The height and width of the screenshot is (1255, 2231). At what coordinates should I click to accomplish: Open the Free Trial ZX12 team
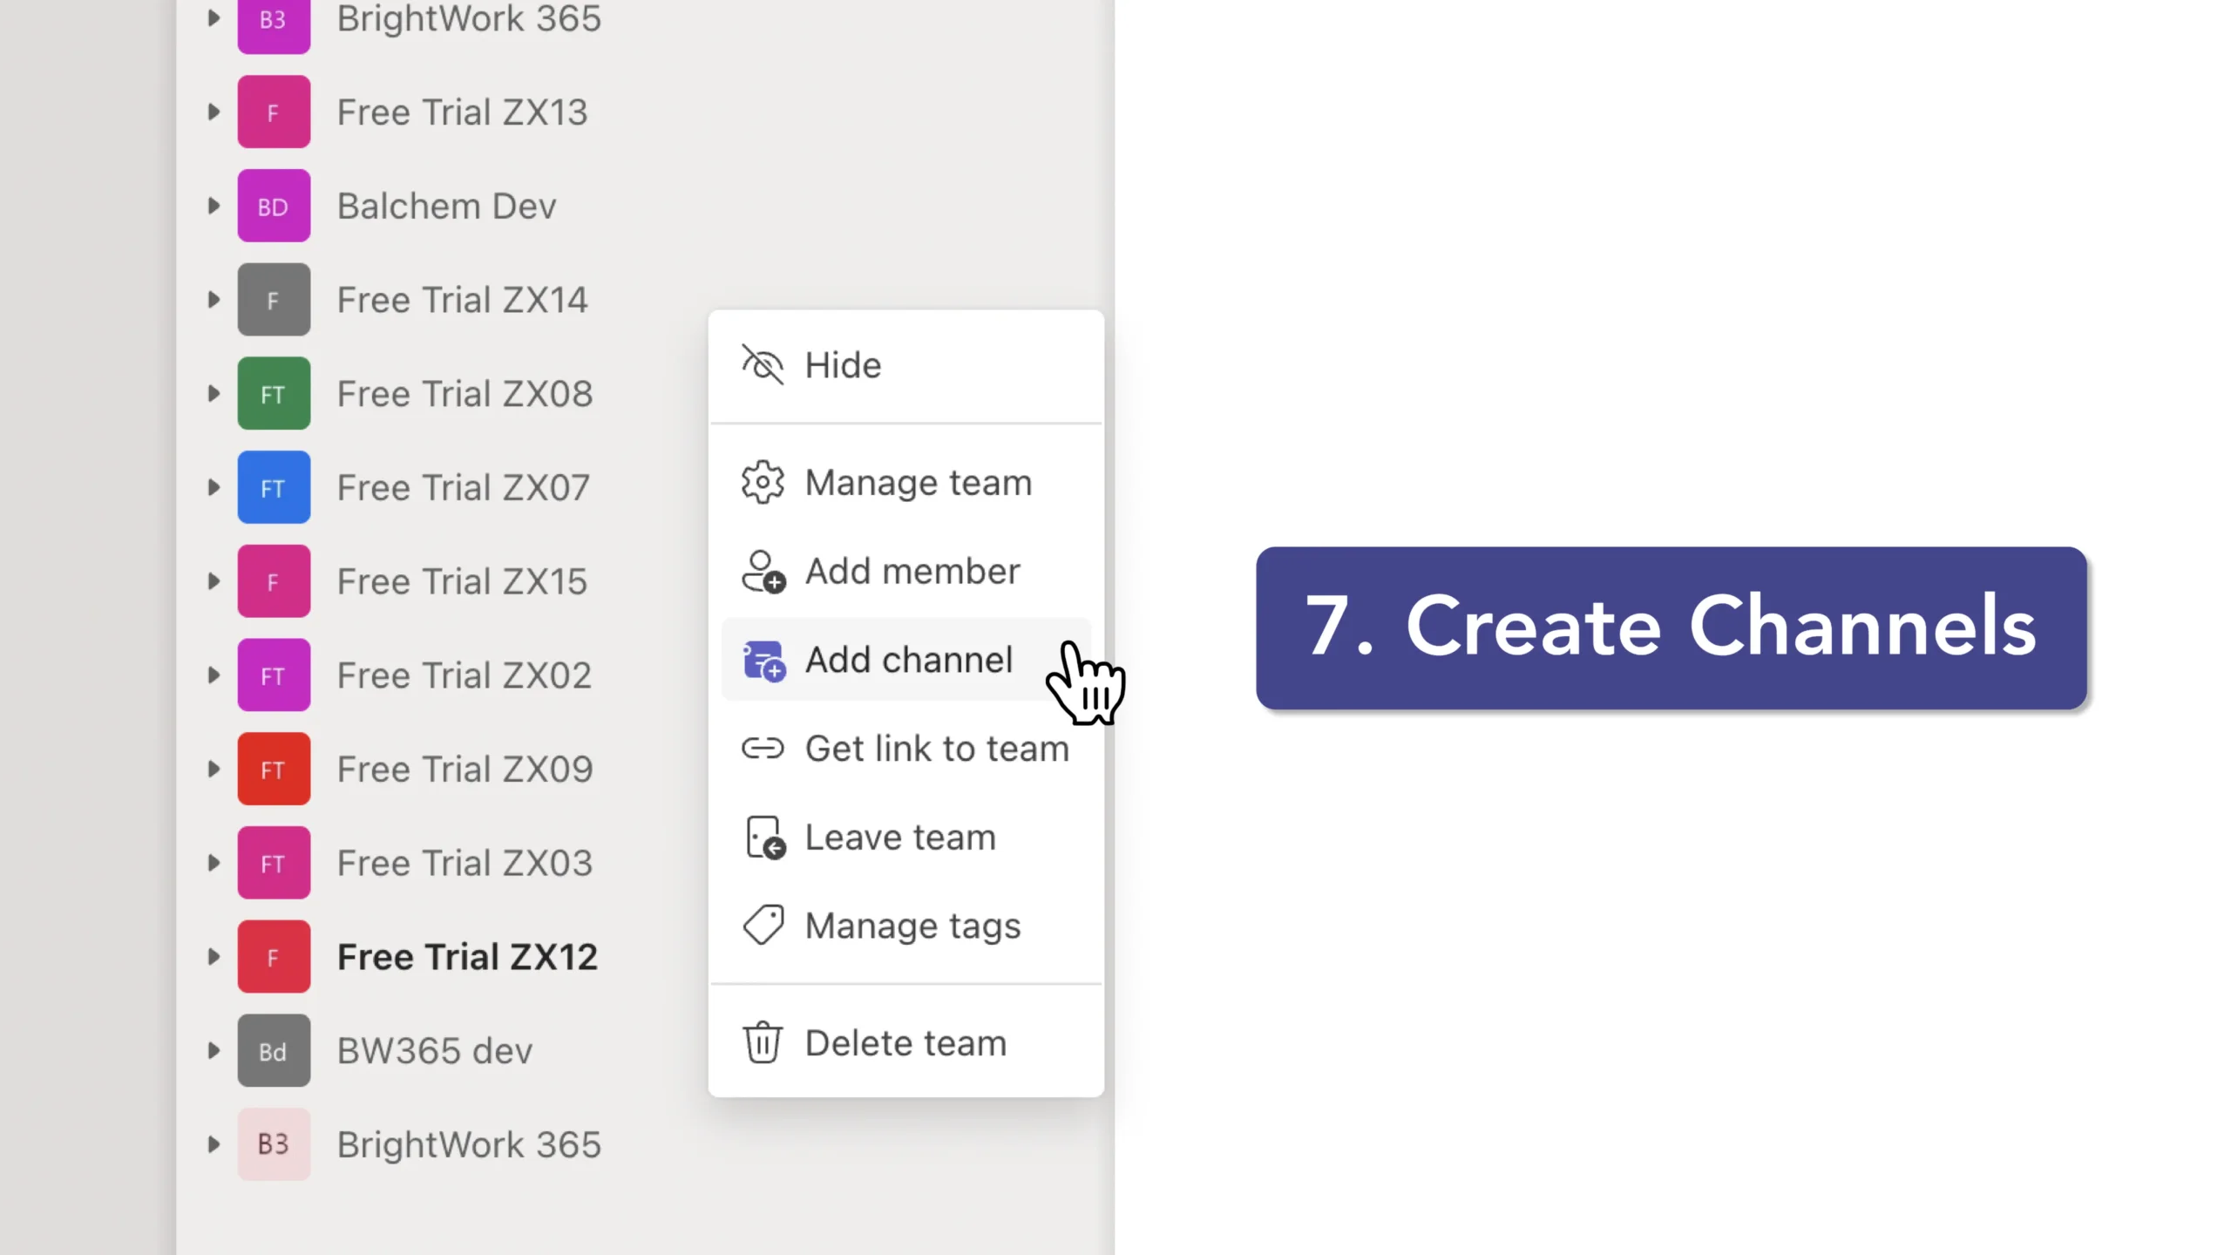pos(467,957)
